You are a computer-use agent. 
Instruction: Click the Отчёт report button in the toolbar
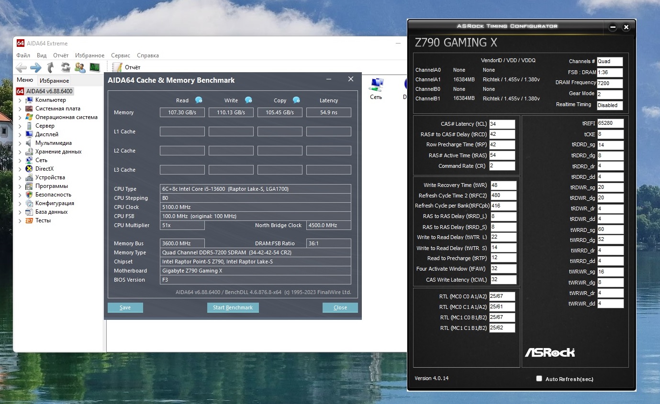tap(126, 67)
